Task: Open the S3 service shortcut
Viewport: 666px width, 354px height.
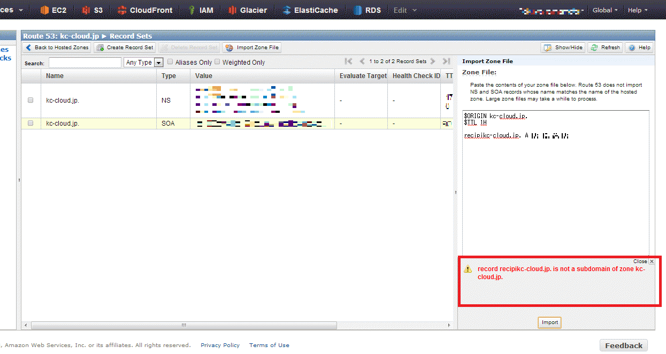Action: pyautogui.click(x=92, y=10)
